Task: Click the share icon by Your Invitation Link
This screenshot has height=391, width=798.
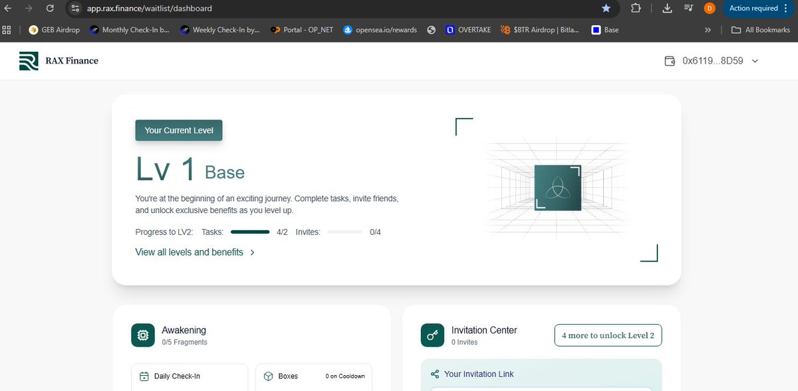Action: [435, 374]
